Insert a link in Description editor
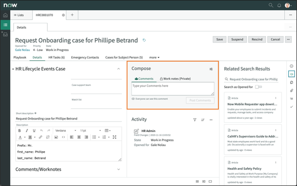297x186 pixels. [x=40, y=137]
